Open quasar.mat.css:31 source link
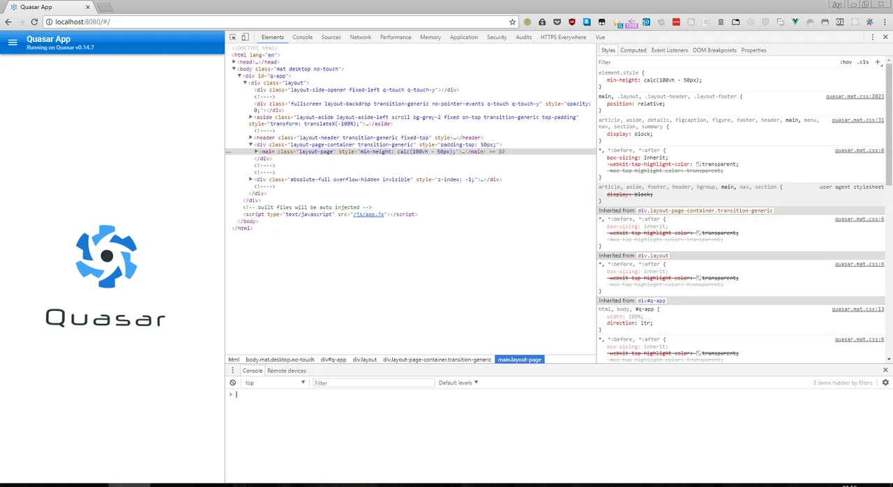The image size is (893, 487). [x=857, y=120]
